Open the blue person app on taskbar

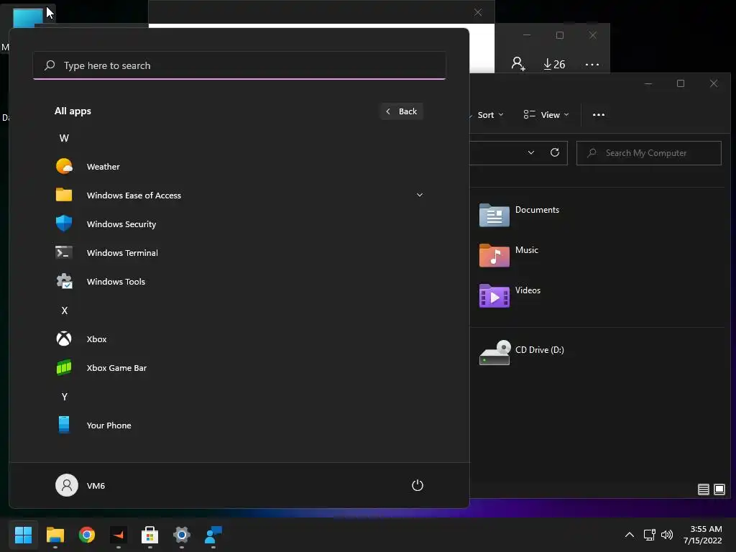[213, 535]
